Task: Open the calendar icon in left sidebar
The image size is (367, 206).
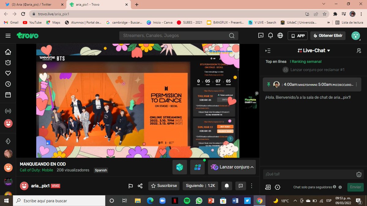Action: point(8,95)
